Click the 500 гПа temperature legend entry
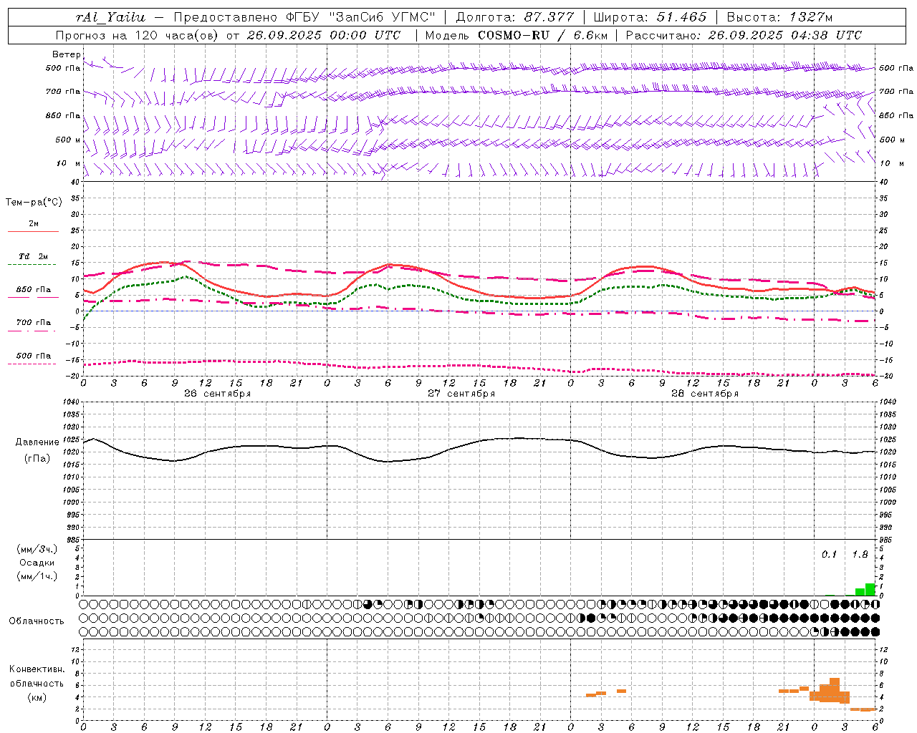The height and width of the screenshot is (733, 917). click(x=34, y=356)
